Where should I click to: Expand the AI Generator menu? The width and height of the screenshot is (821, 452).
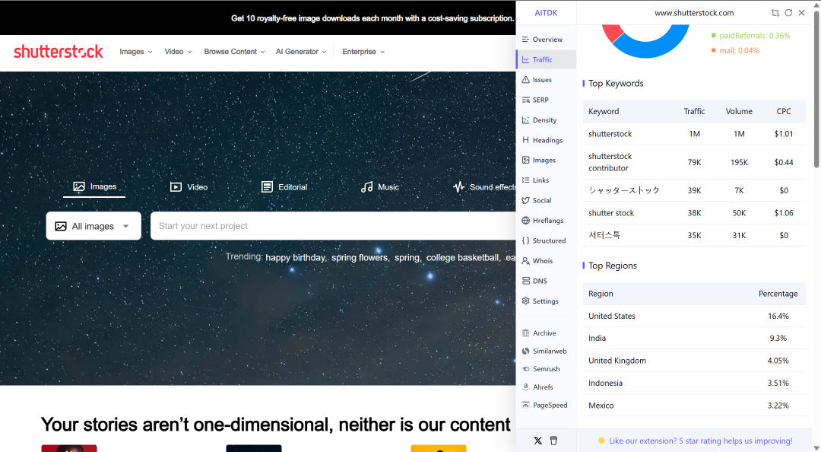click(301, 52)
